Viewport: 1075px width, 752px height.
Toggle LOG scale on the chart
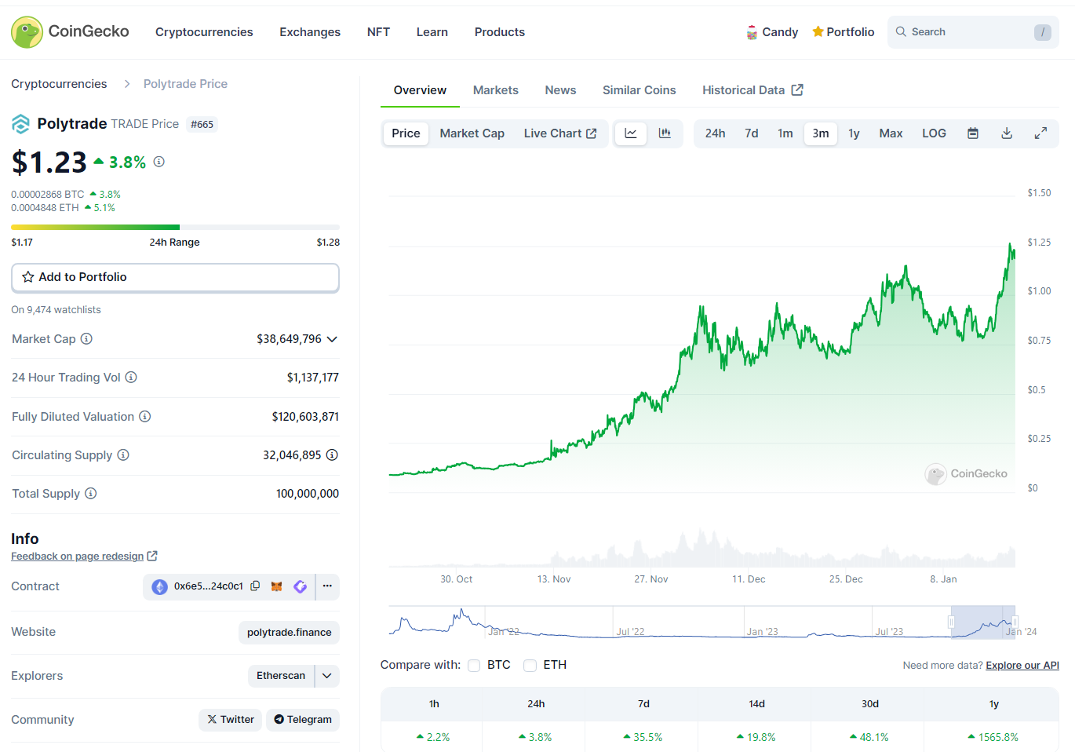tap(934, 133)
